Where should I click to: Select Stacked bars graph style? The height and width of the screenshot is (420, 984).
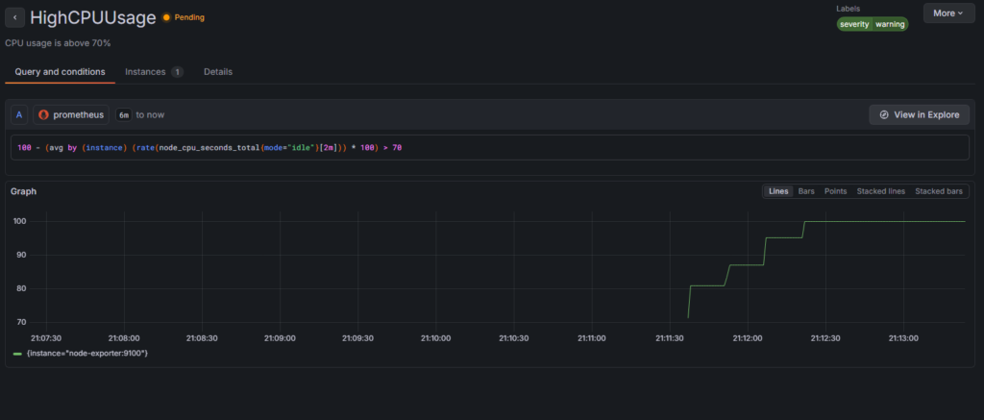pos(938,191)
